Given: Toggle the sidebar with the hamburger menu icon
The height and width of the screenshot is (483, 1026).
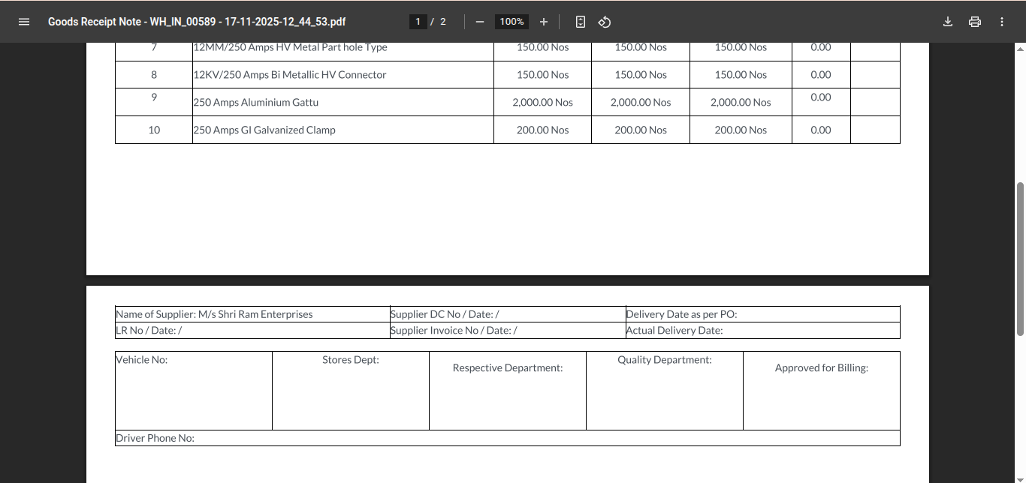Looking at the screenshot, I should [x=24, y=22].
